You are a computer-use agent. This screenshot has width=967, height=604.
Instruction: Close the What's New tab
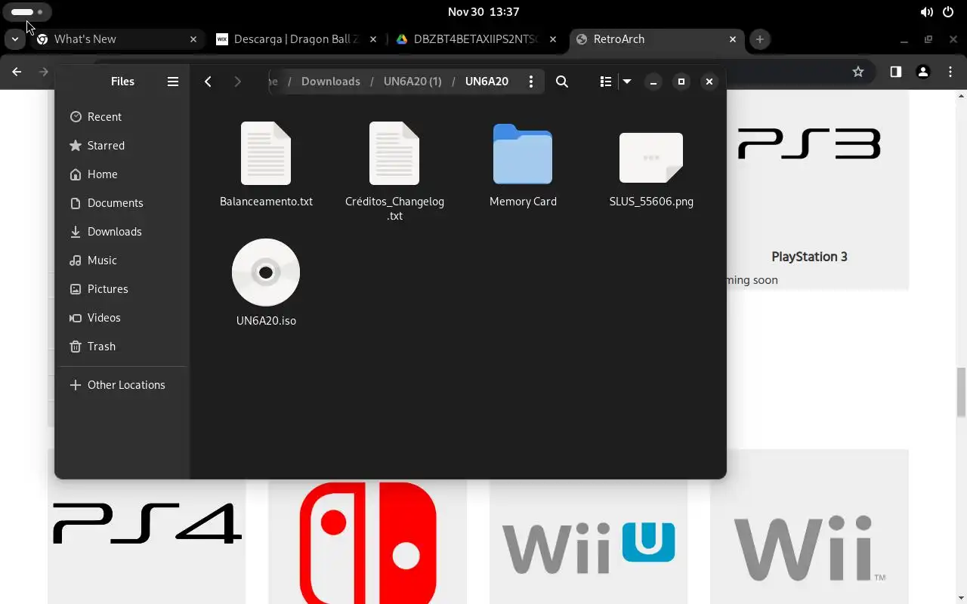click(x=193, y=39)
